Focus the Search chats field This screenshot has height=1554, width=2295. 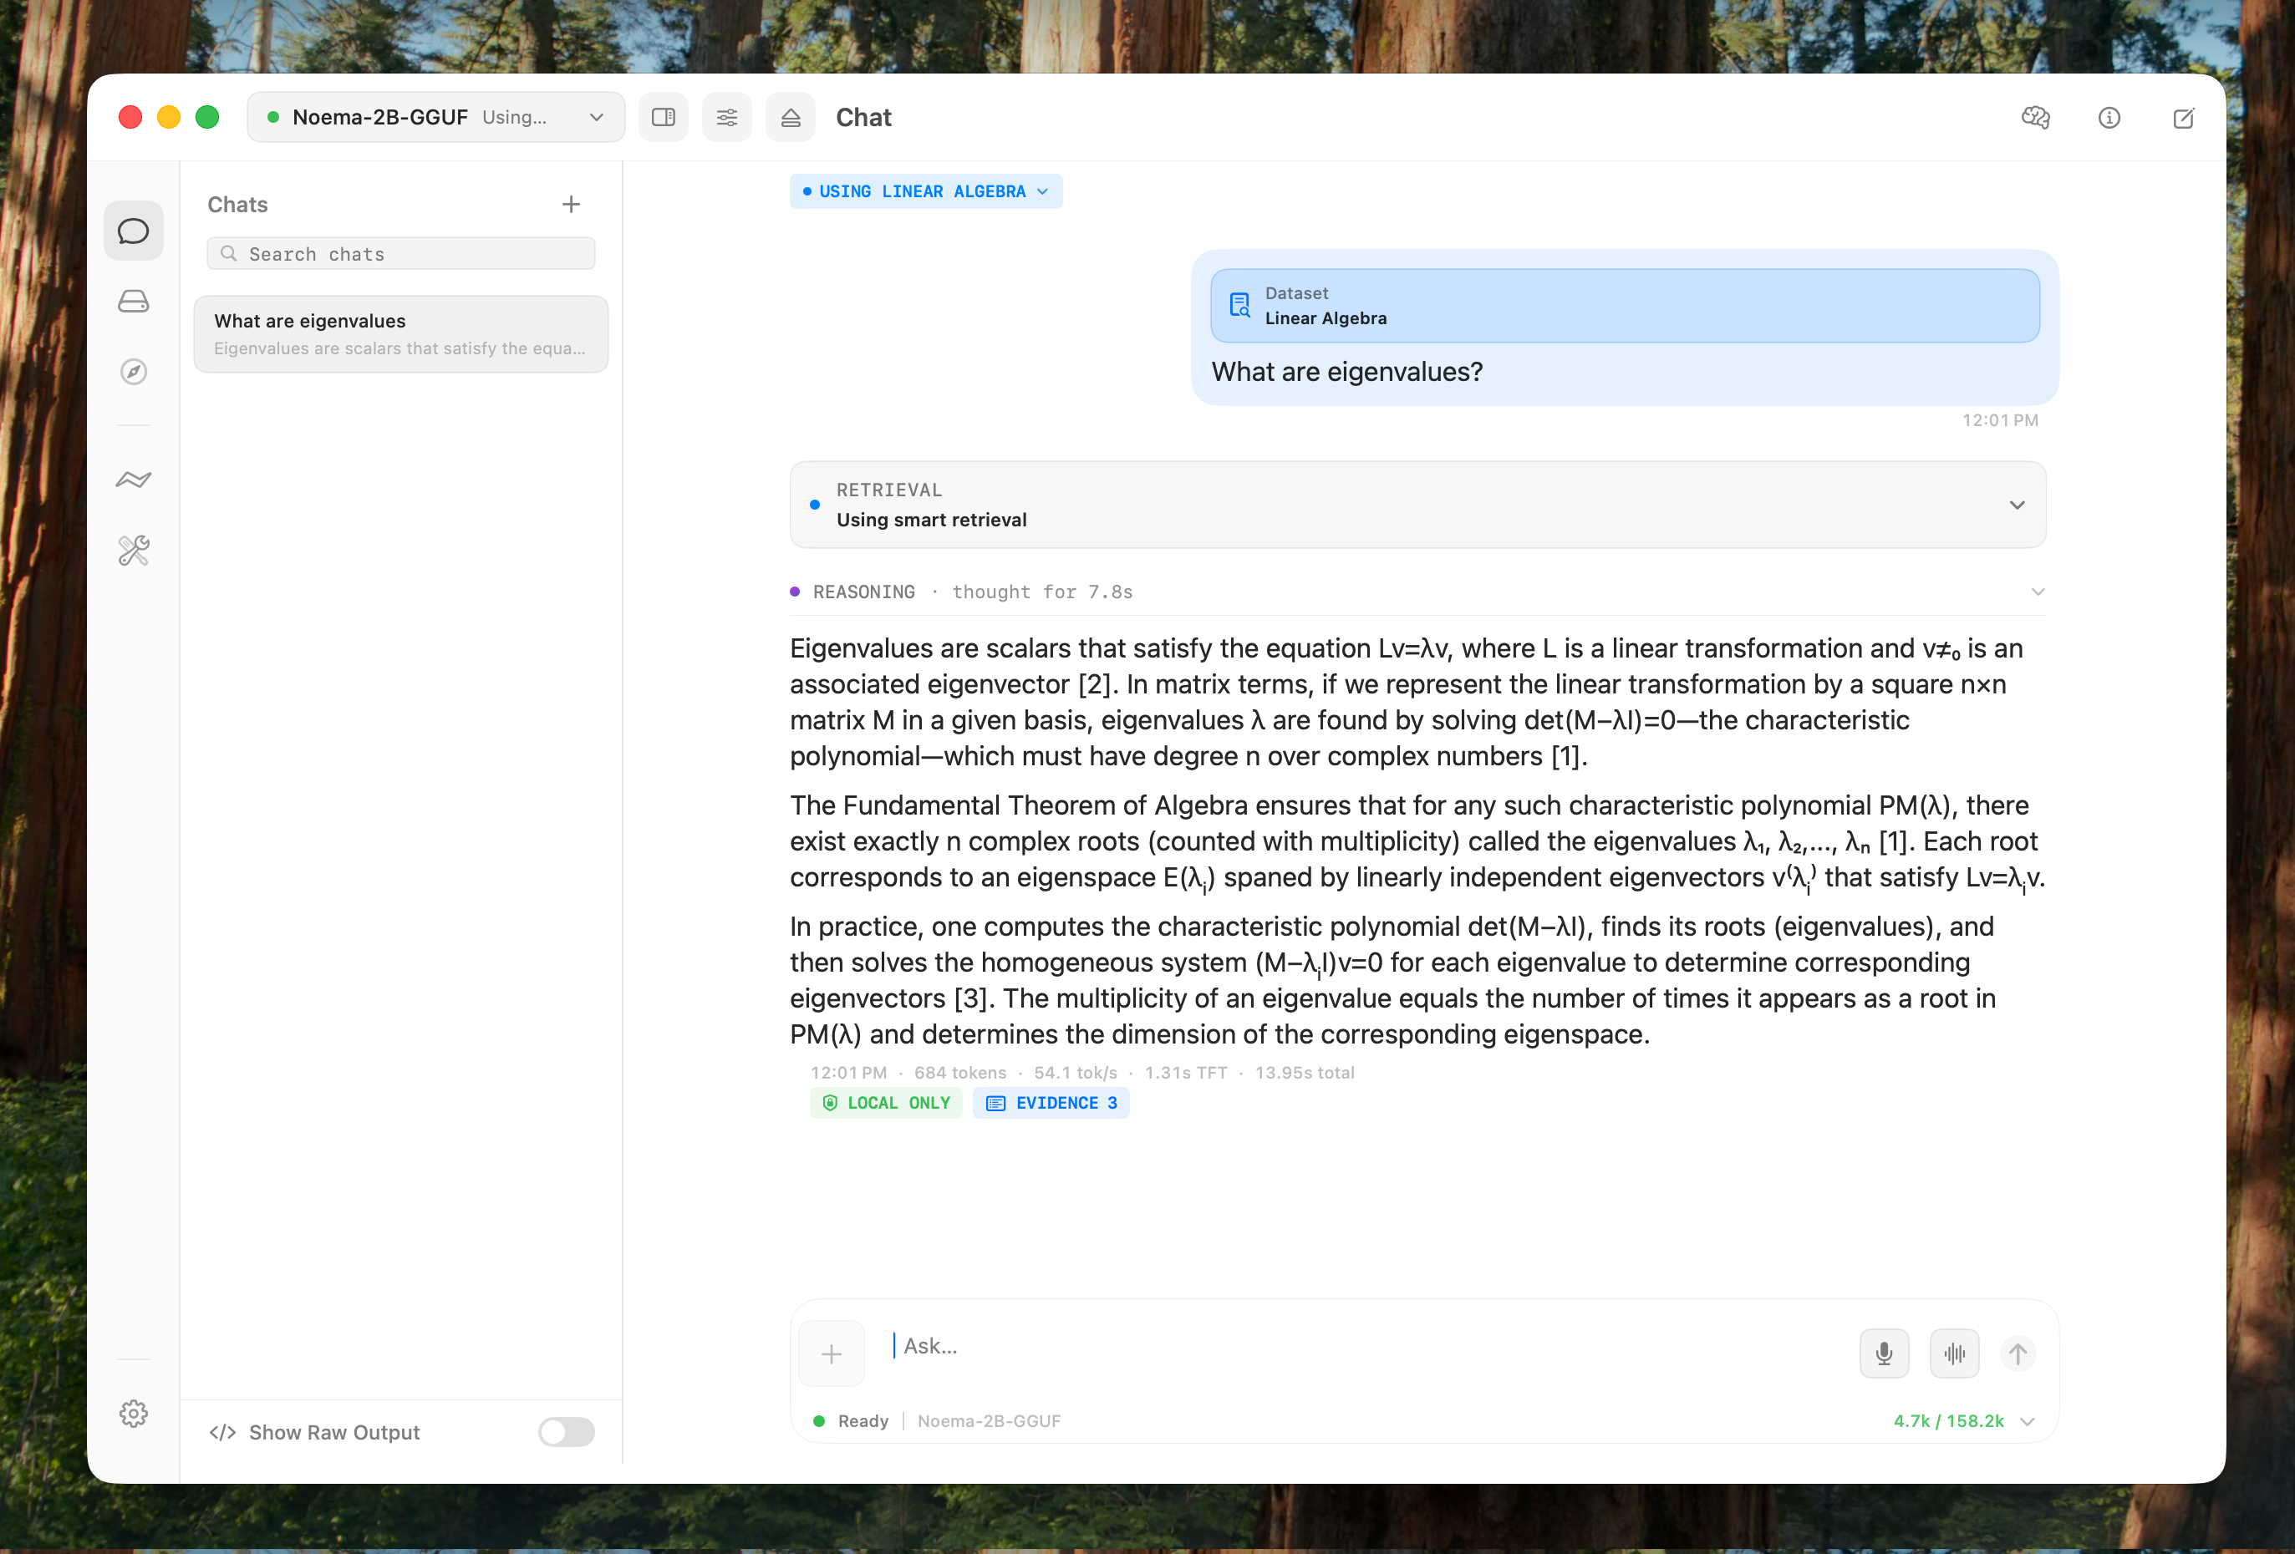pos(400,254)
